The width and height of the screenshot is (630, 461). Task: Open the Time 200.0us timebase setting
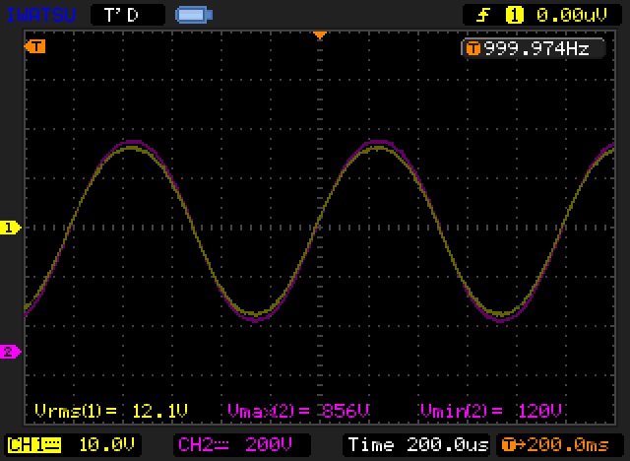coord(418,443)
